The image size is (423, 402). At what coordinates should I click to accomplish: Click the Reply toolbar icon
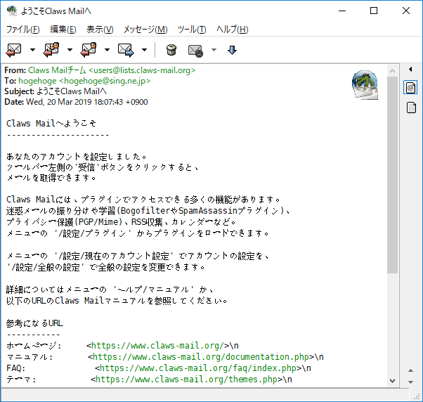[x=14, y=50]
